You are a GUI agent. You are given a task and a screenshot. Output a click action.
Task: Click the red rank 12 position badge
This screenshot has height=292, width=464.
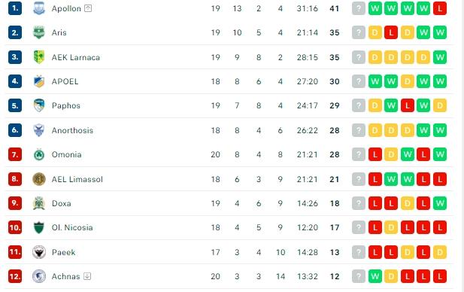(x=15, y=276)
